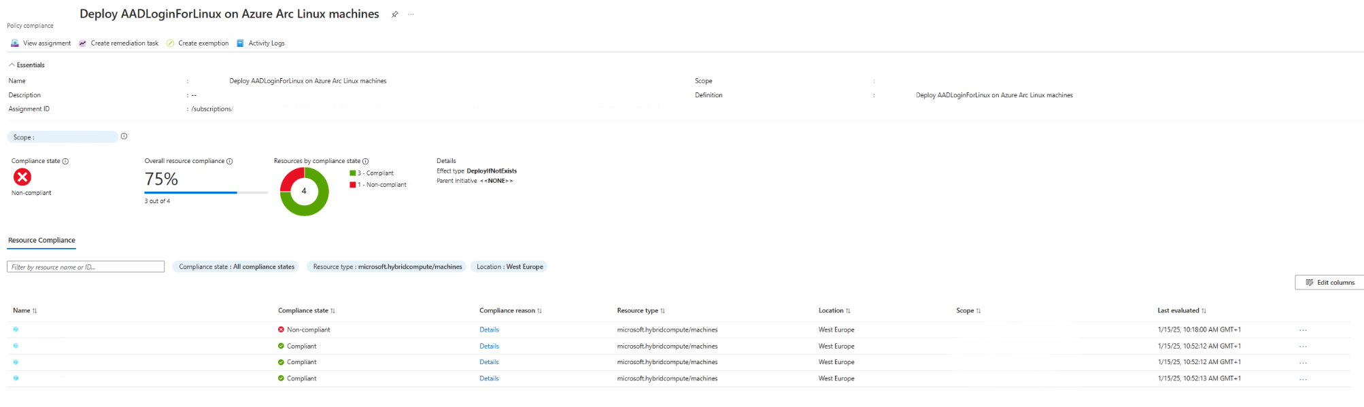The width and height of the screenshot is (1364, 407).
Task: Pin the policy page to dashboard
Action: point(394,14)
